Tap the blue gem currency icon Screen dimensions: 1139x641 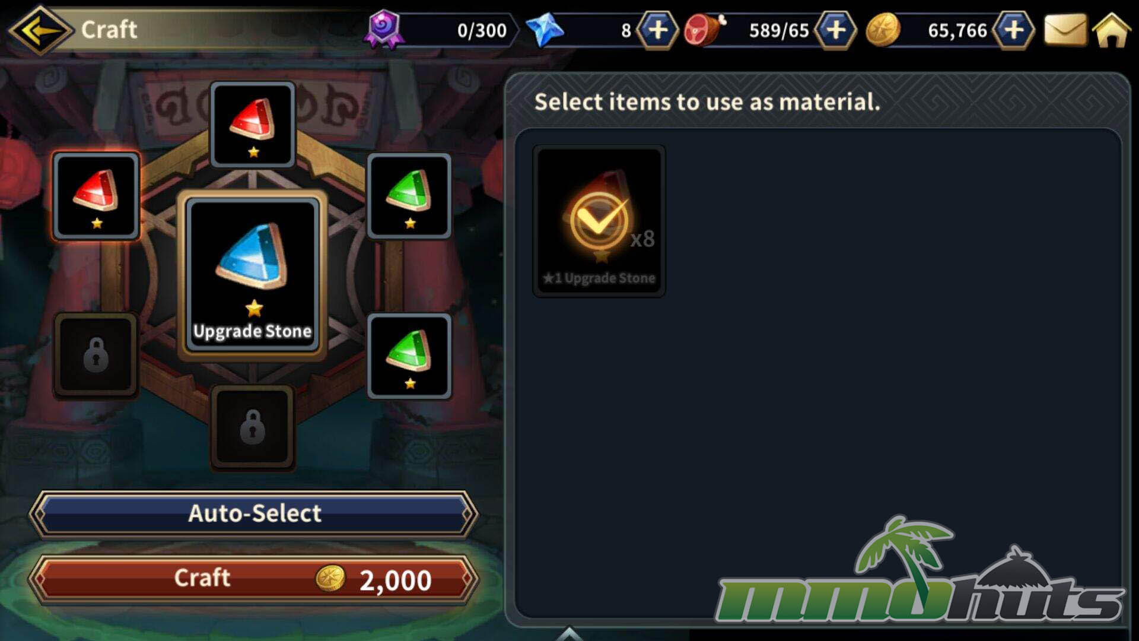545,30
